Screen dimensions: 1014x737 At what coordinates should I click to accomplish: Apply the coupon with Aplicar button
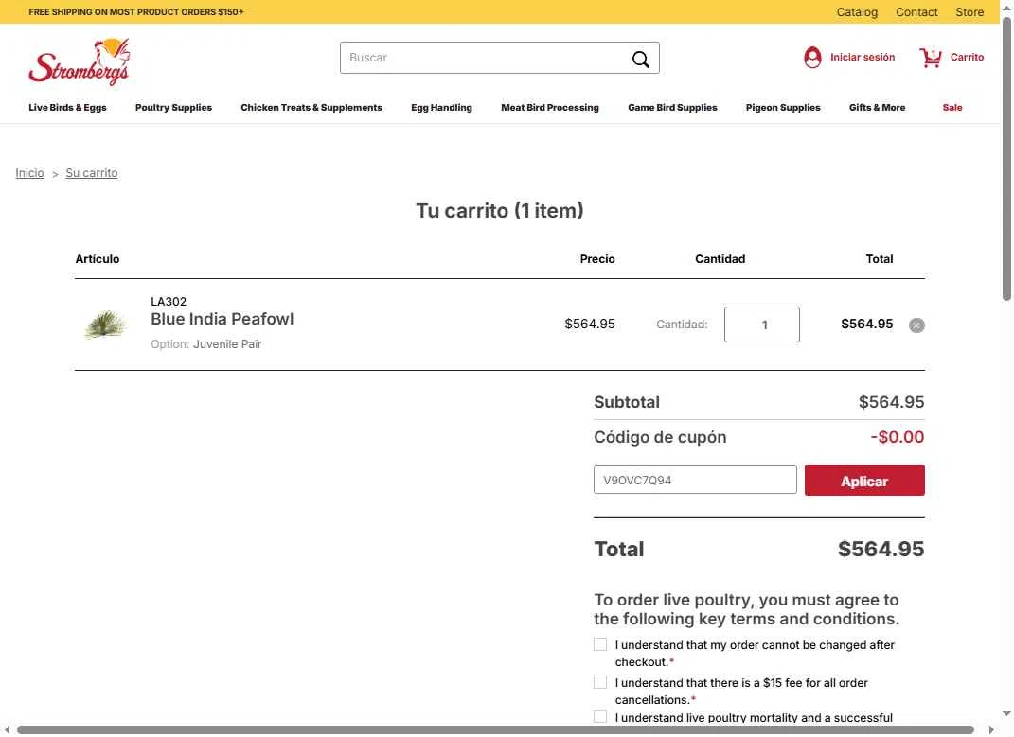[x=864, y=481]
